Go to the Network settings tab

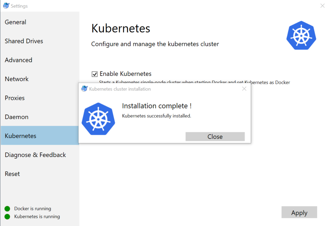17,79
